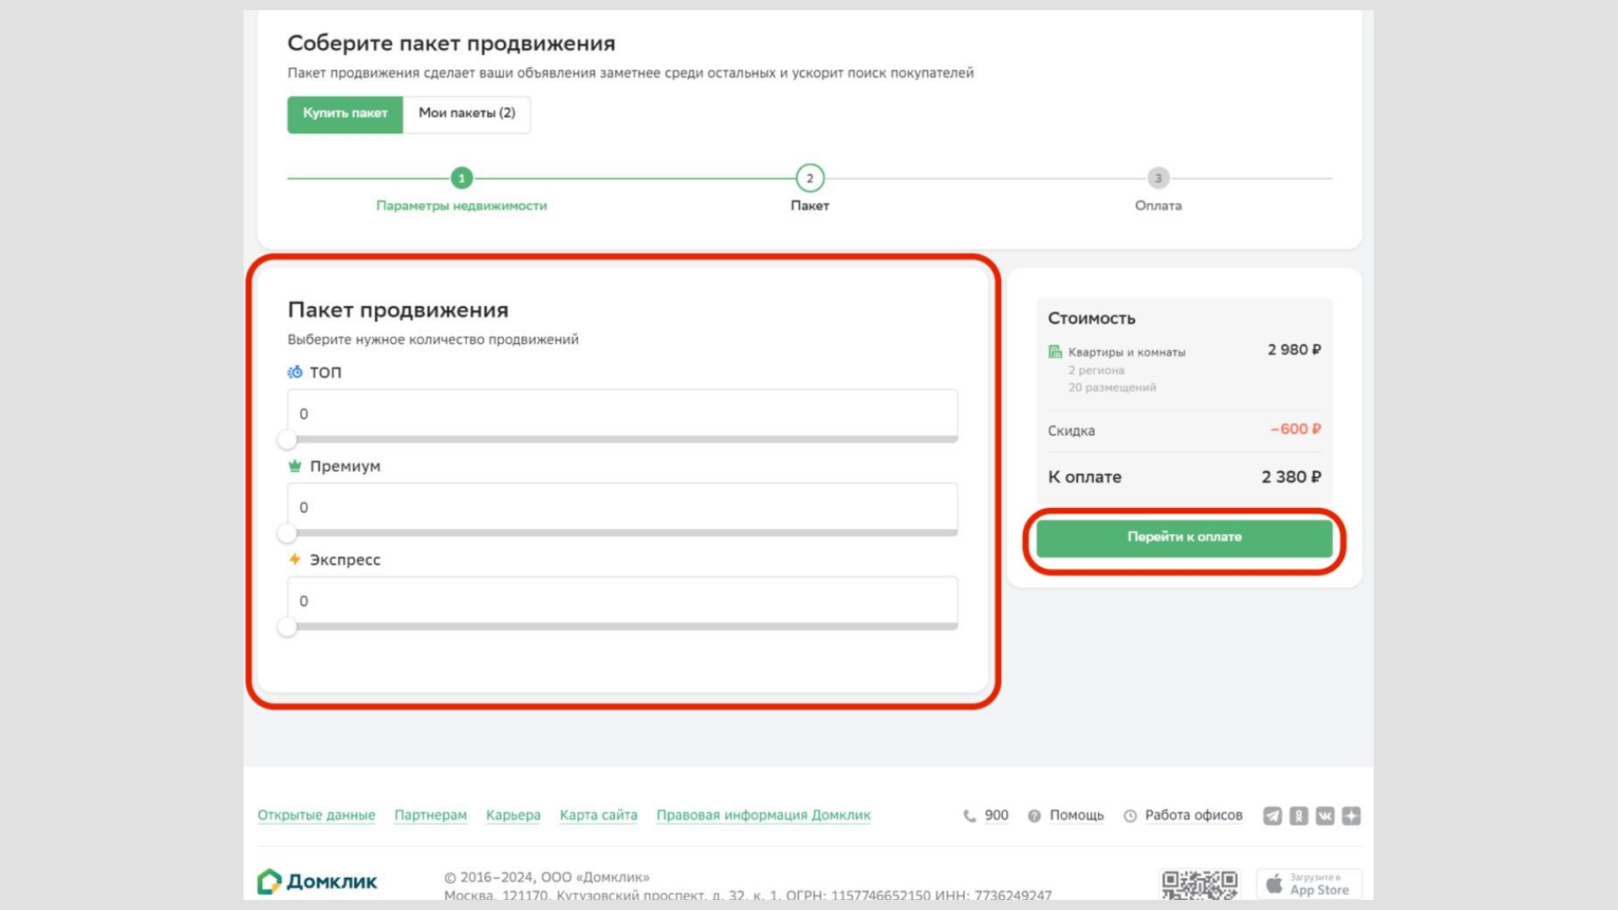Click the ВКонтакте social icon

click(1326, 816)
